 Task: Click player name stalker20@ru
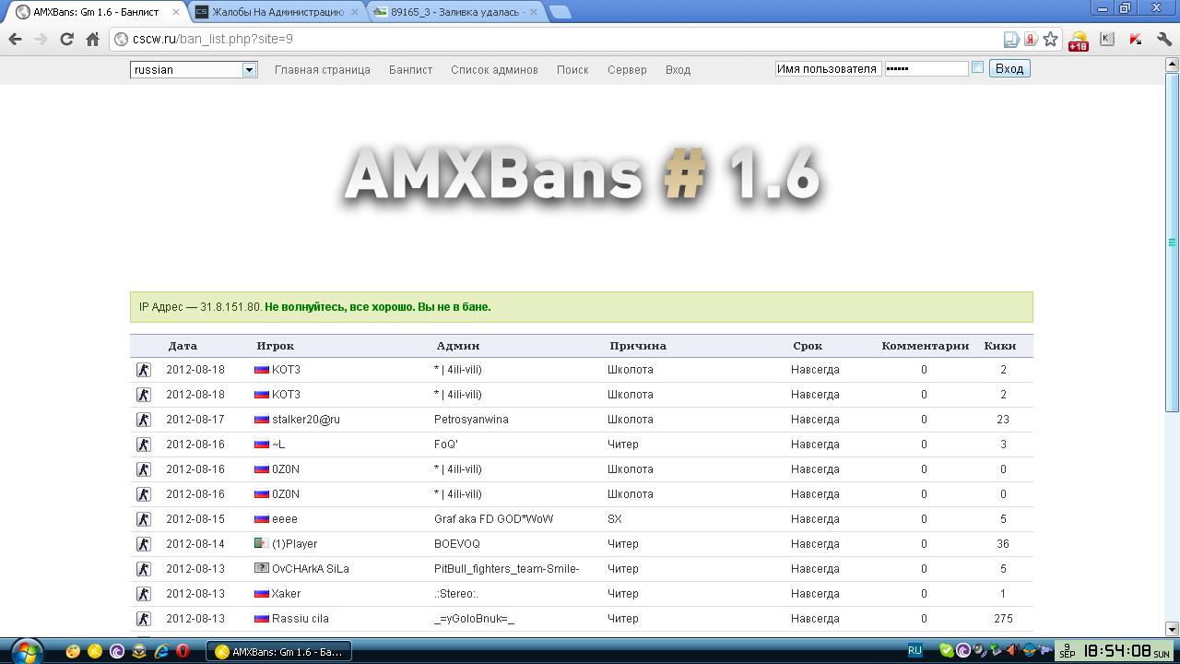pyautogui.click(x=306, y=420)
